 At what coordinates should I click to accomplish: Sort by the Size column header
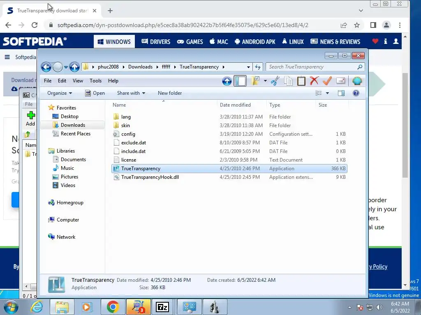(x=332, y=105)
